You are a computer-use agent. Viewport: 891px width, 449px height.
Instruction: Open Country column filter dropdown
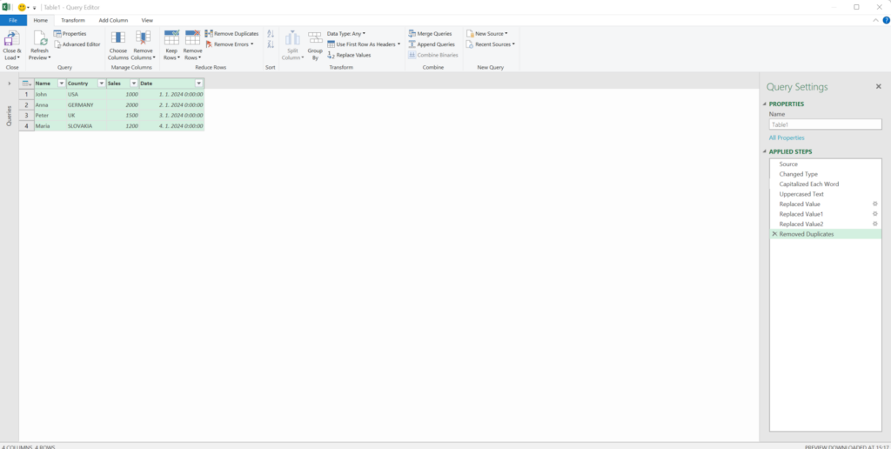[102, 84]
